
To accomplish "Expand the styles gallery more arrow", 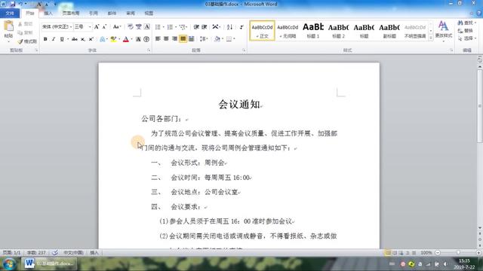I will 431,38.
